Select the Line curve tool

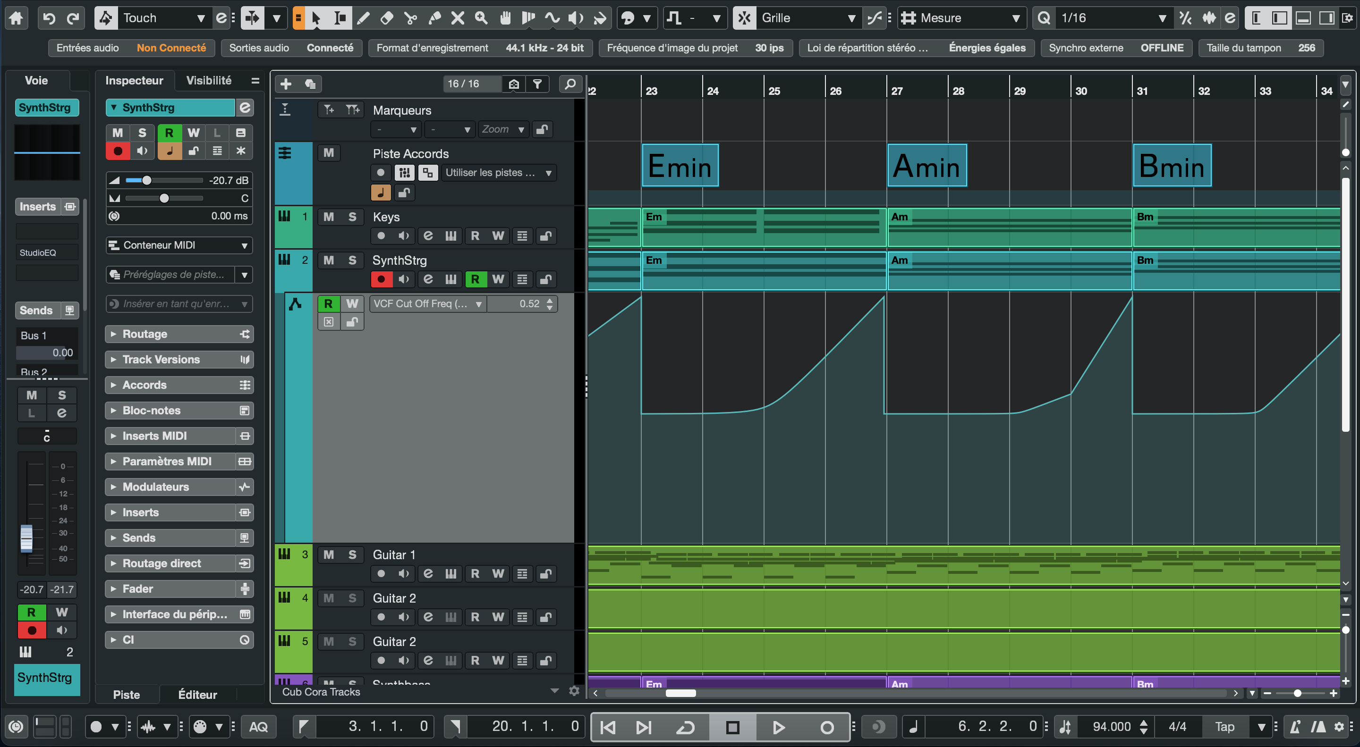click(x=552, y=18)
